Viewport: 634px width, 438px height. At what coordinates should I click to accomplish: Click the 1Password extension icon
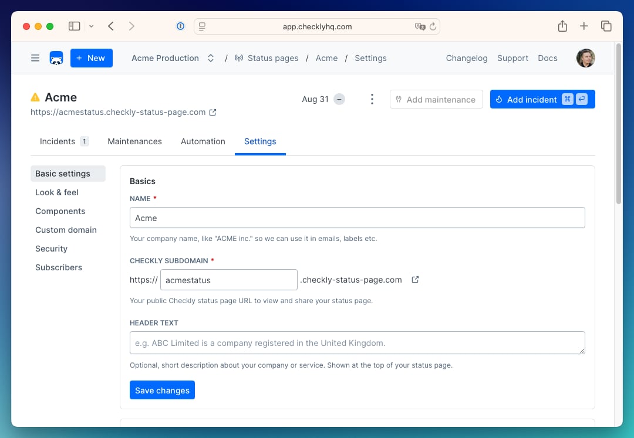pos(180,26)
